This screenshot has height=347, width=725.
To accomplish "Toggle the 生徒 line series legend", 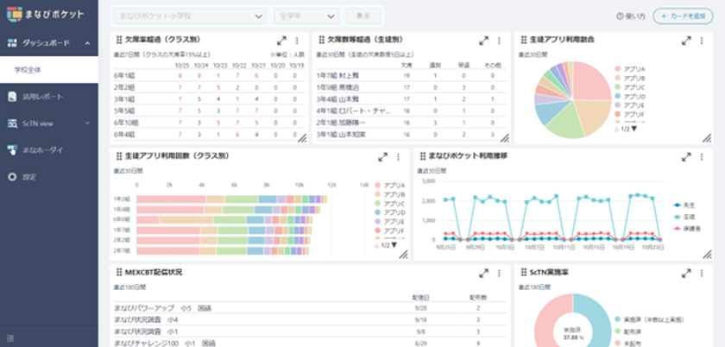I will coord(684,217).
